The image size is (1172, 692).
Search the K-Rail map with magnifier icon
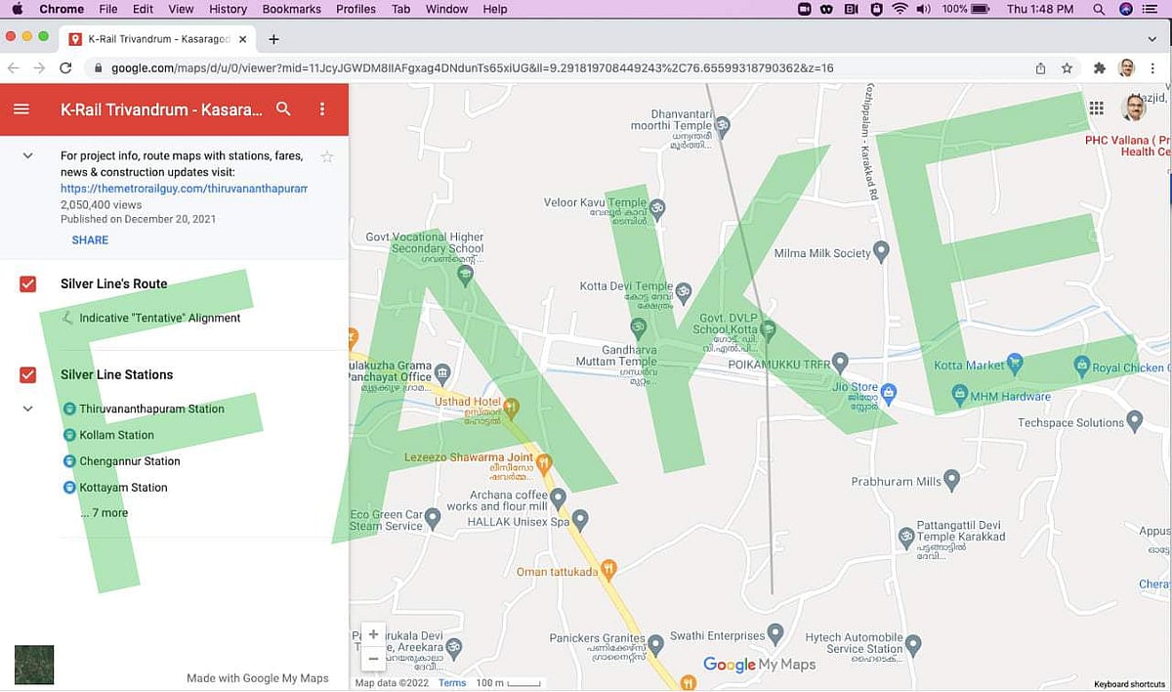(x=283, y=109)
